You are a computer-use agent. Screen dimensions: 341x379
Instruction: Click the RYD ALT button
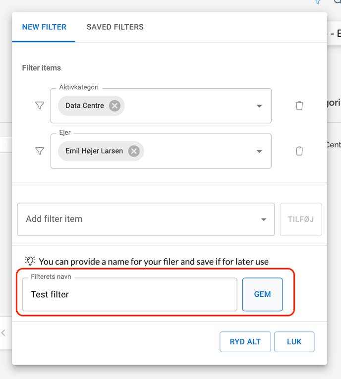245,342
